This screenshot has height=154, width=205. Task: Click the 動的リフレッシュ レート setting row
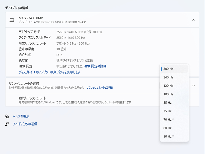point(102,100)
